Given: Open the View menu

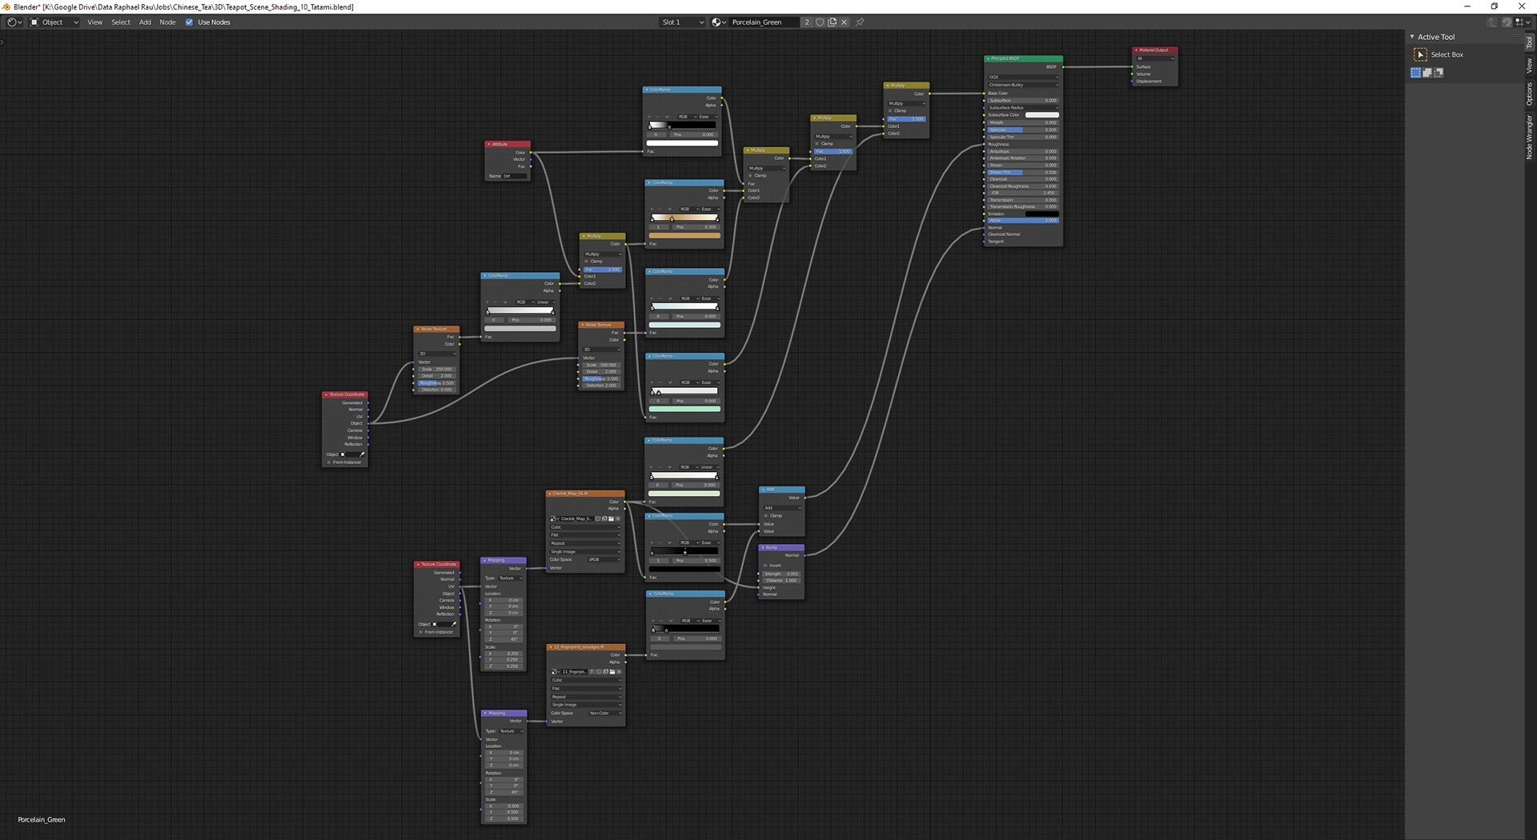Looking at the screenshot, I should [x=94, y=22].
